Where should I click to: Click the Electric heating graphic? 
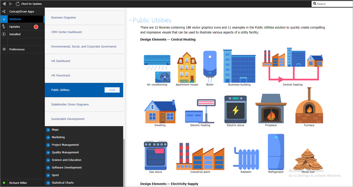click(200, 111)
